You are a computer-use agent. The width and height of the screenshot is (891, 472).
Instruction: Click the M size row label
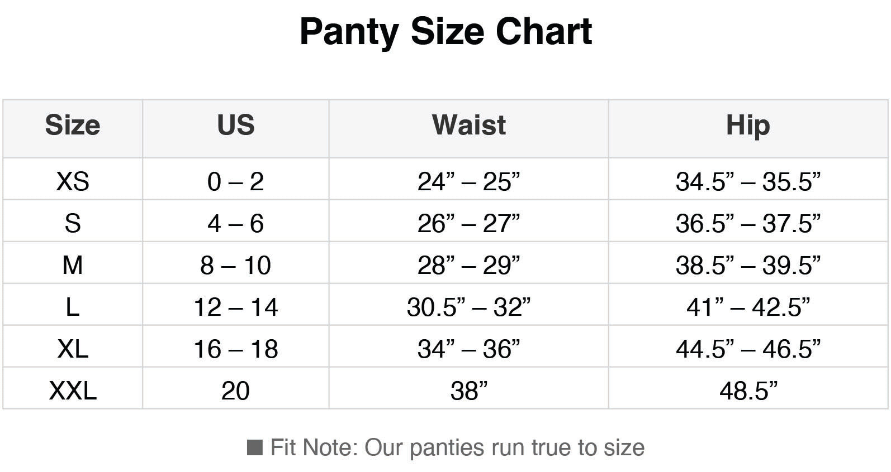(x=73, y=265)
